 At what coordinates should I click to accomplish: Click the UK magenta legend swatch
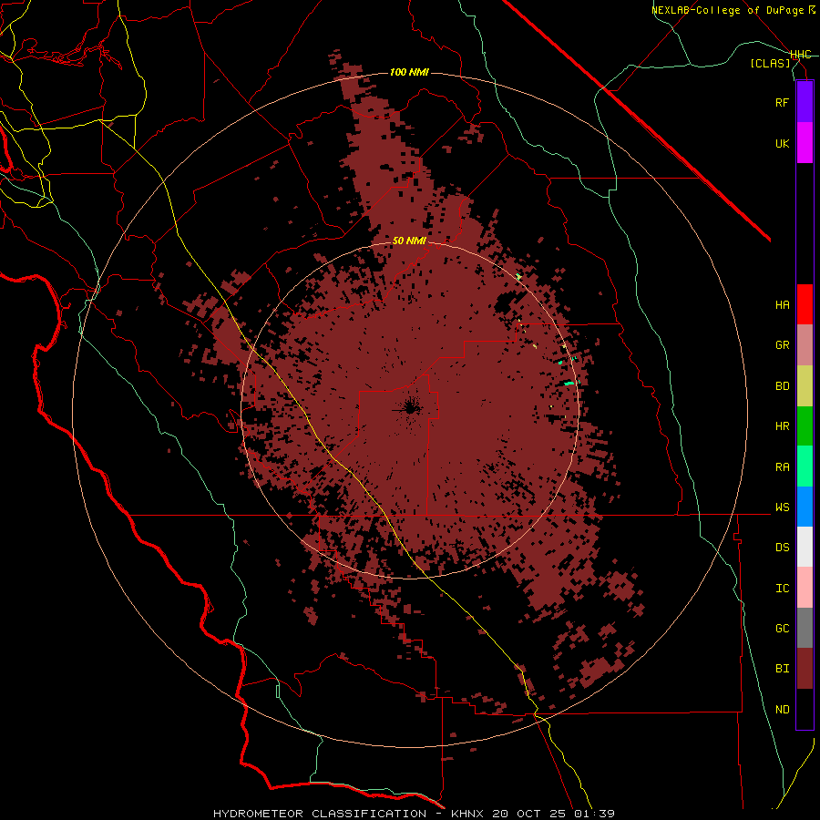coord(805,143)
